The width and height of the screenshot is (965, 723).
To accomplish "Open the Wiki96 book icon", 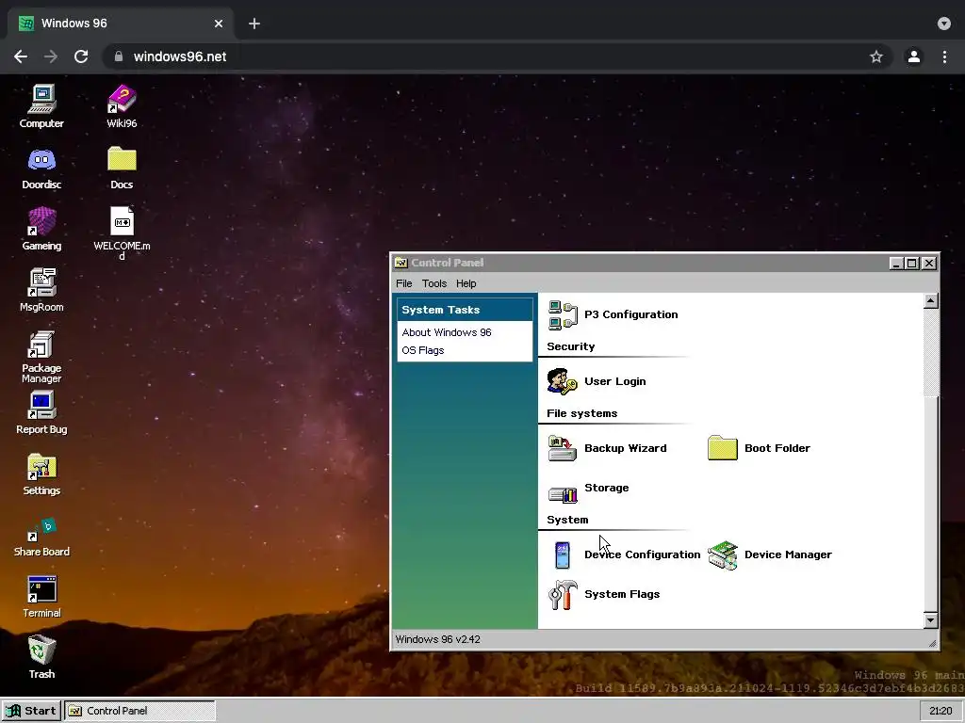I will (x=122, y=105).
